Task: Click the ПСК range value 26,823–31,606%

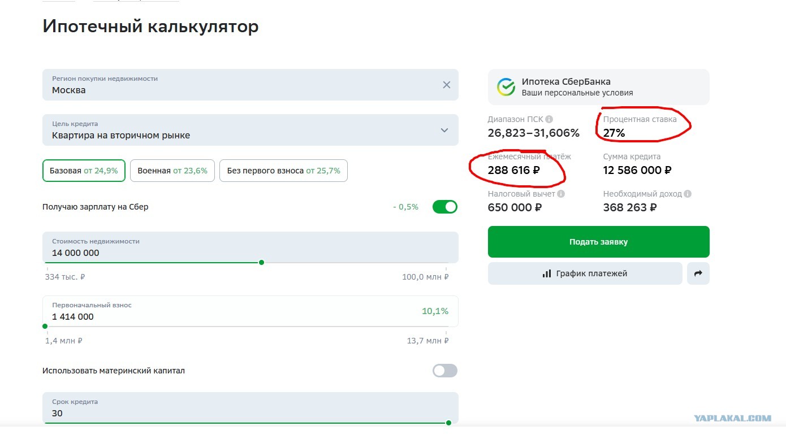Action: pyautogui.click(x=534, y=133)
